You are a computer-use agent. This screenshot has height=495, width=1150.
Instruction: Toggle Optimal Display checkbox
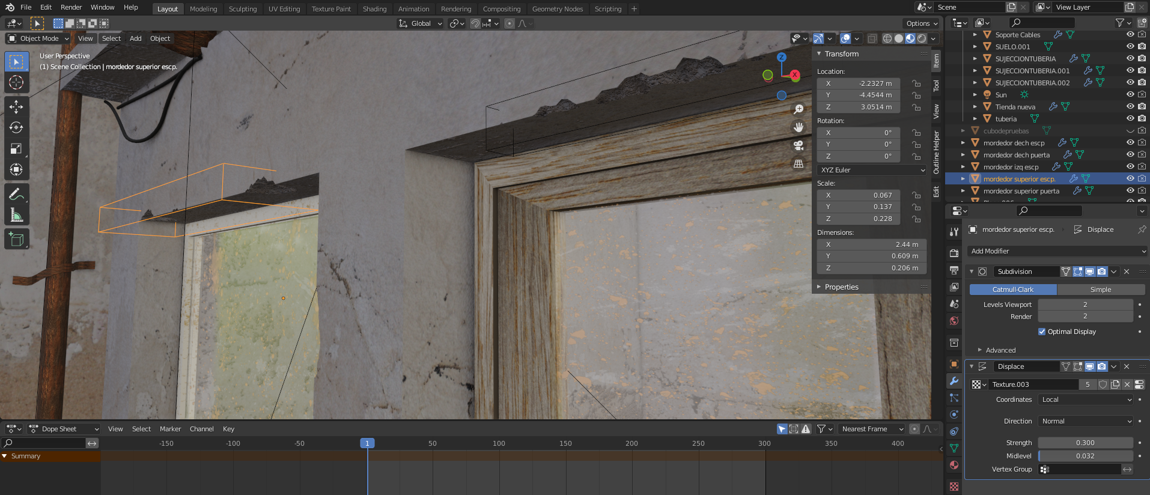pyautogui.click(x=1042, y=332)
